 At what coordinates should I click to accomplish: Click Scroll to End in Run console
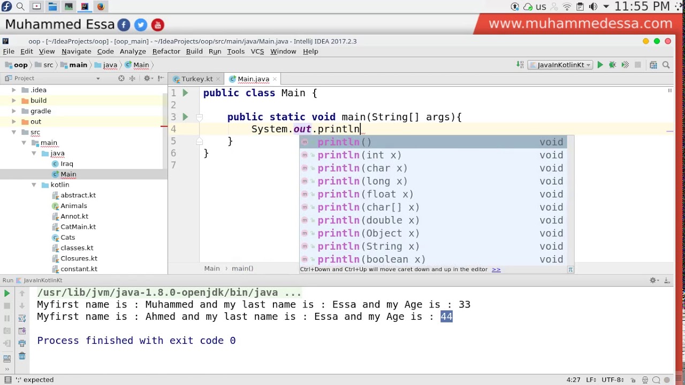click(x=22, y=331)
